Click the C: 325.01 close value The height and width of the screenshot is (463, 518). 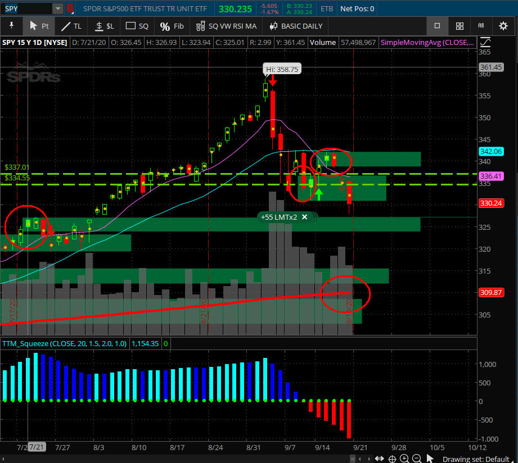point(229,43)
